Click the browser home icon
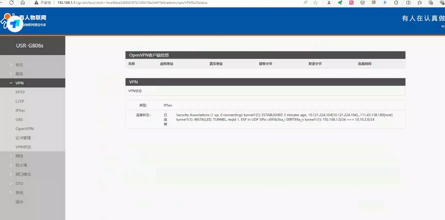 click(23, 3)
